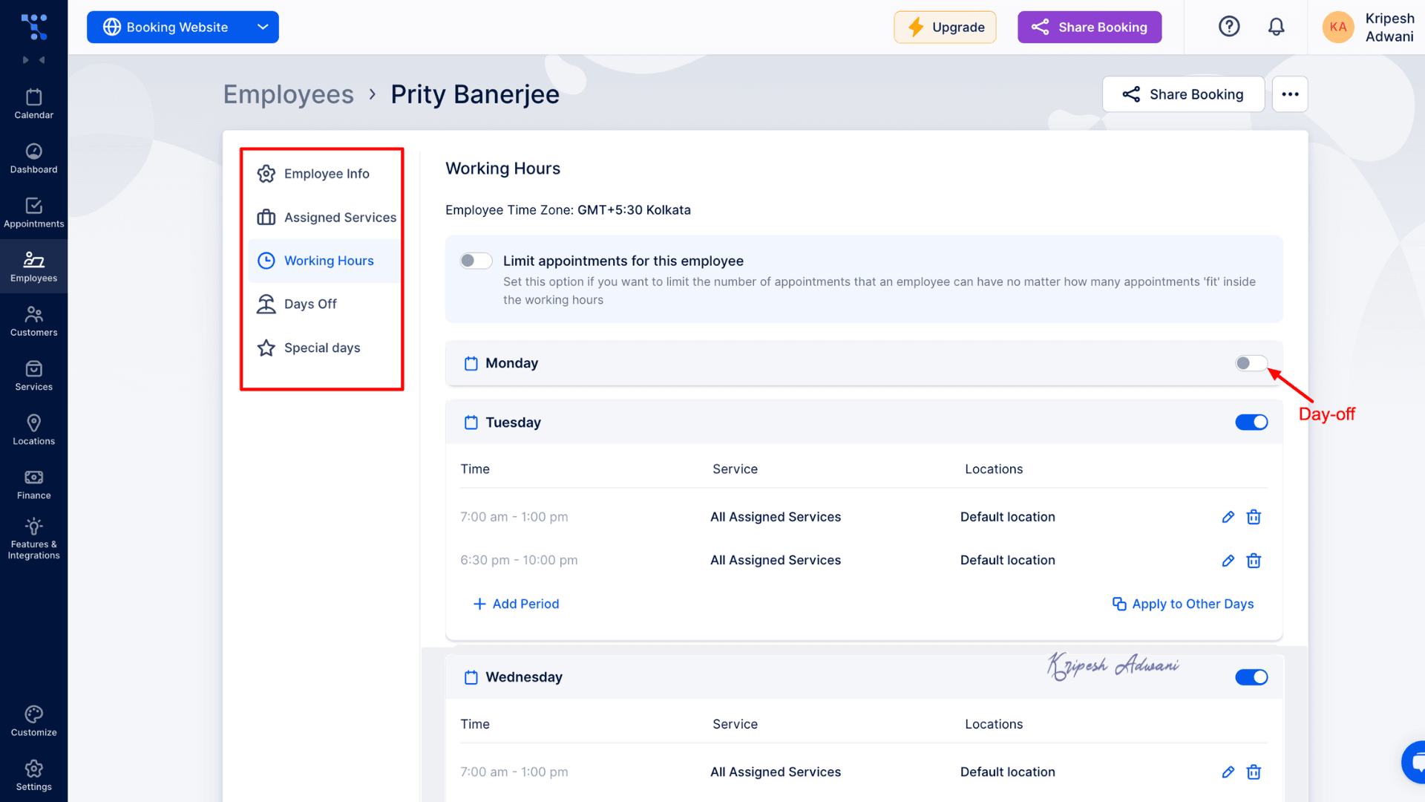Open Finance from the sidebar
The height and width of the screenshot is (802, 1425).
[33, 483]
